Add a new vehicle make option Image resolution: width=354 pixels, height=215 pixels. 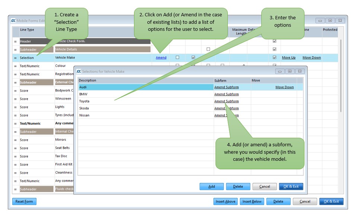click(x=211, y=187)
